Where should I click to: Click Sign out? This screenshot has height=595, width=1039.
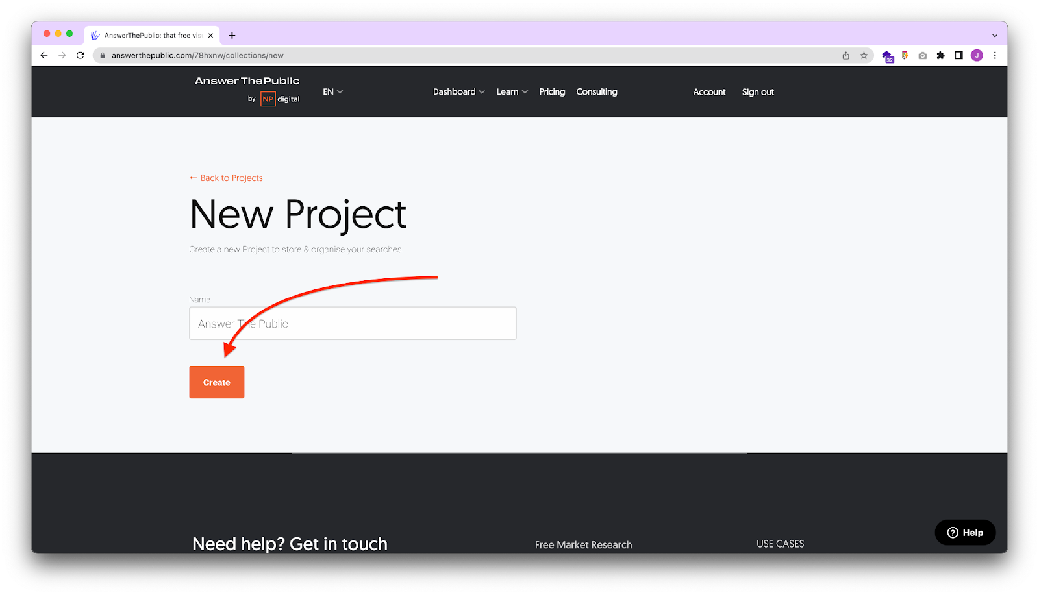tap(758, 92)
